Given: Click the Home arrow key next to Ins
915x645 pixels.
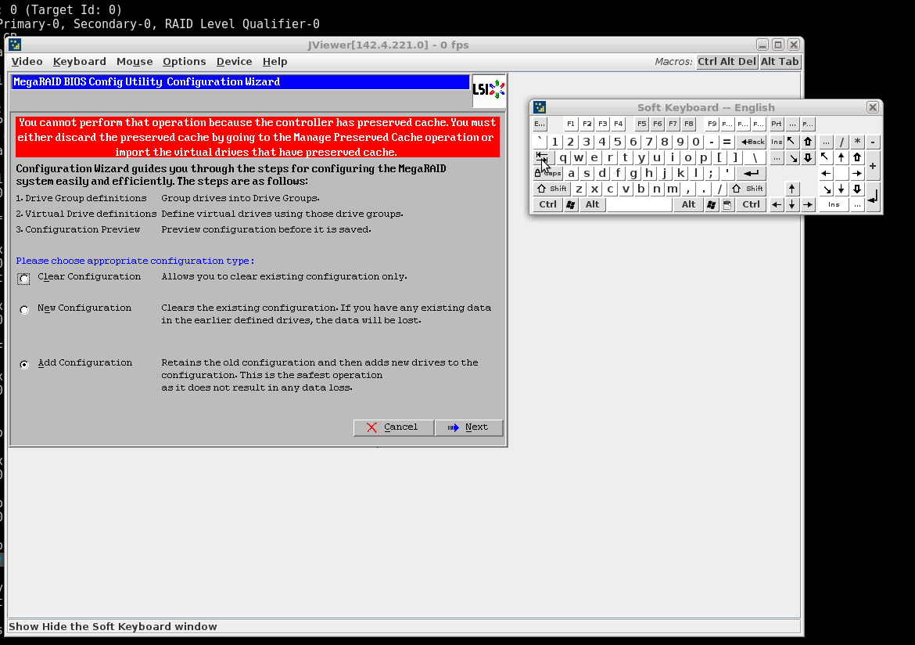Looking at the screenshot, I should (x=791, y=142).
